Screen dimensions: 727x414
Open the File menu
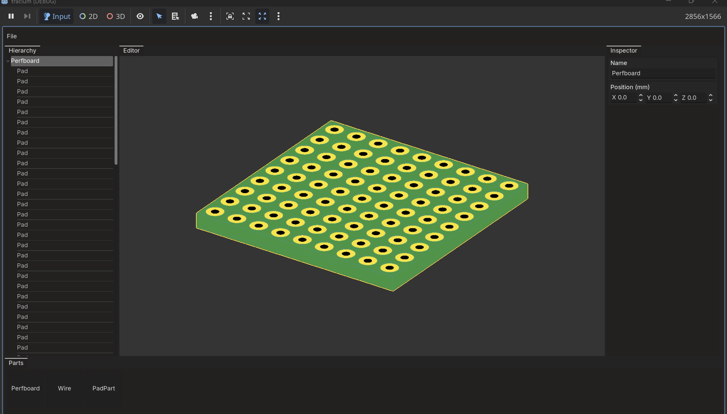12,36
